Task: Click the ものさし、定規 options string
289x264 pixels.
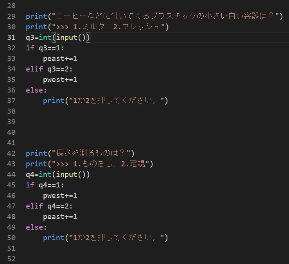Action: 101,164
